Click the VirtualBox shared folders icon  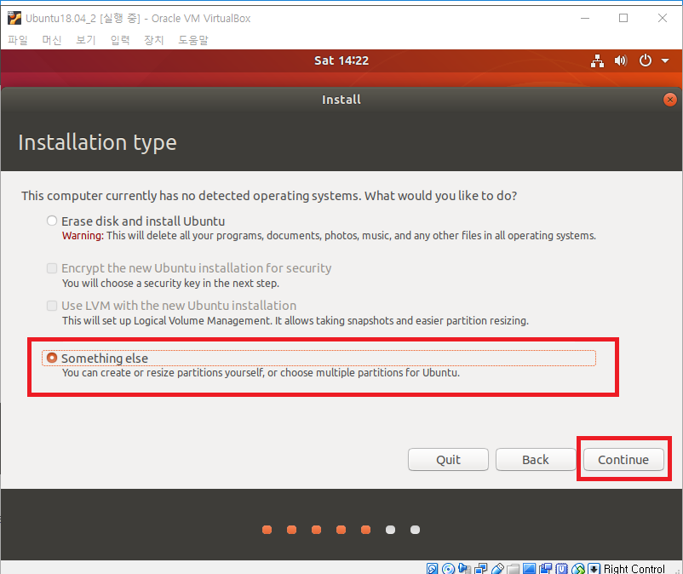point(514,568)
